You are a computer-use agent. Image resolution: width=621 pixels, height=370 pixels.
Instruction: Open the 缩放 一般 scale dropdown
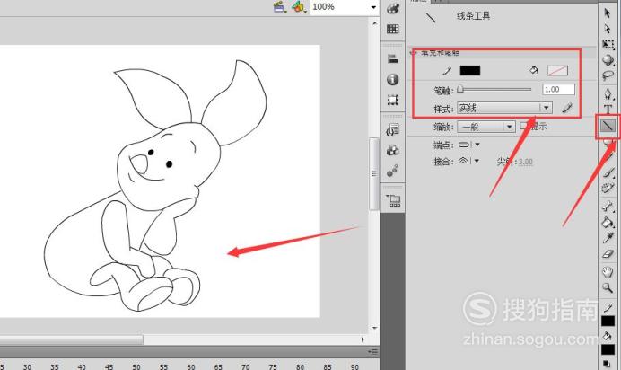[486, 127]
